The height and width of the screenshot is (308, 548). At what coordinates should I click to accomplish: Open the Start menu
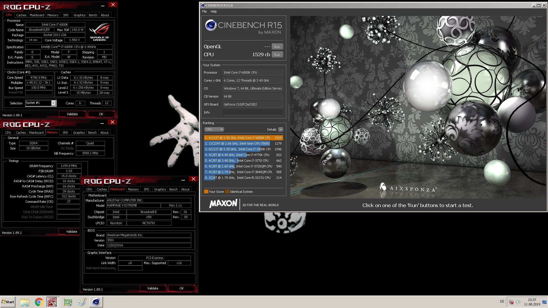tap(8, 302)
